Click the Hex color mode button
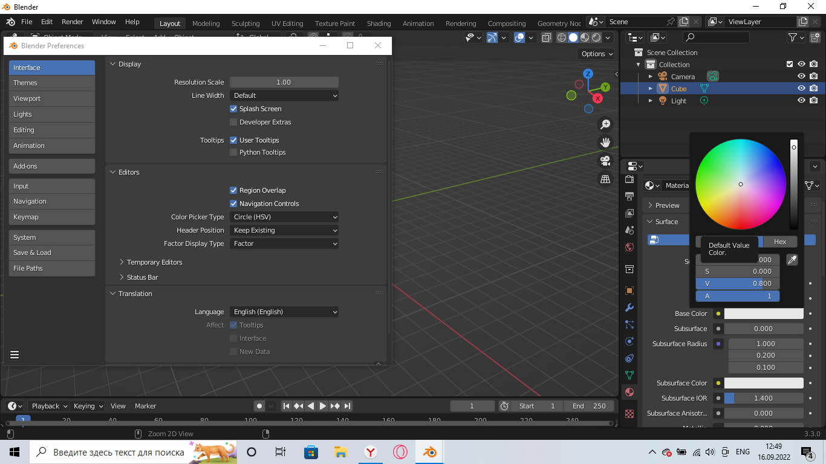Screen dimensions: 826x464 [780, 242]
